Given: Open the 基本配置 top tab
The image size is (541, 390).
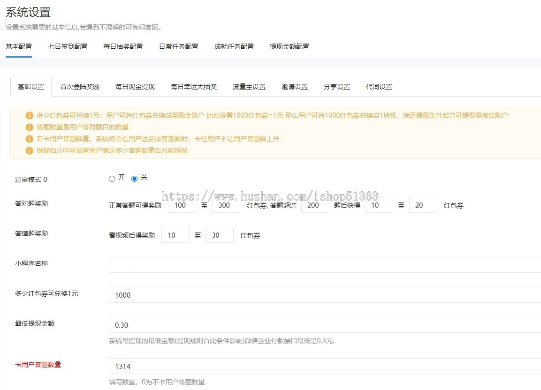Looking at the screenshot, I should (19, 46).
